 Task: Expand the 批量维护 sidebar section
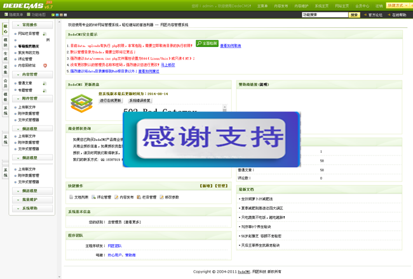(32, 200)
